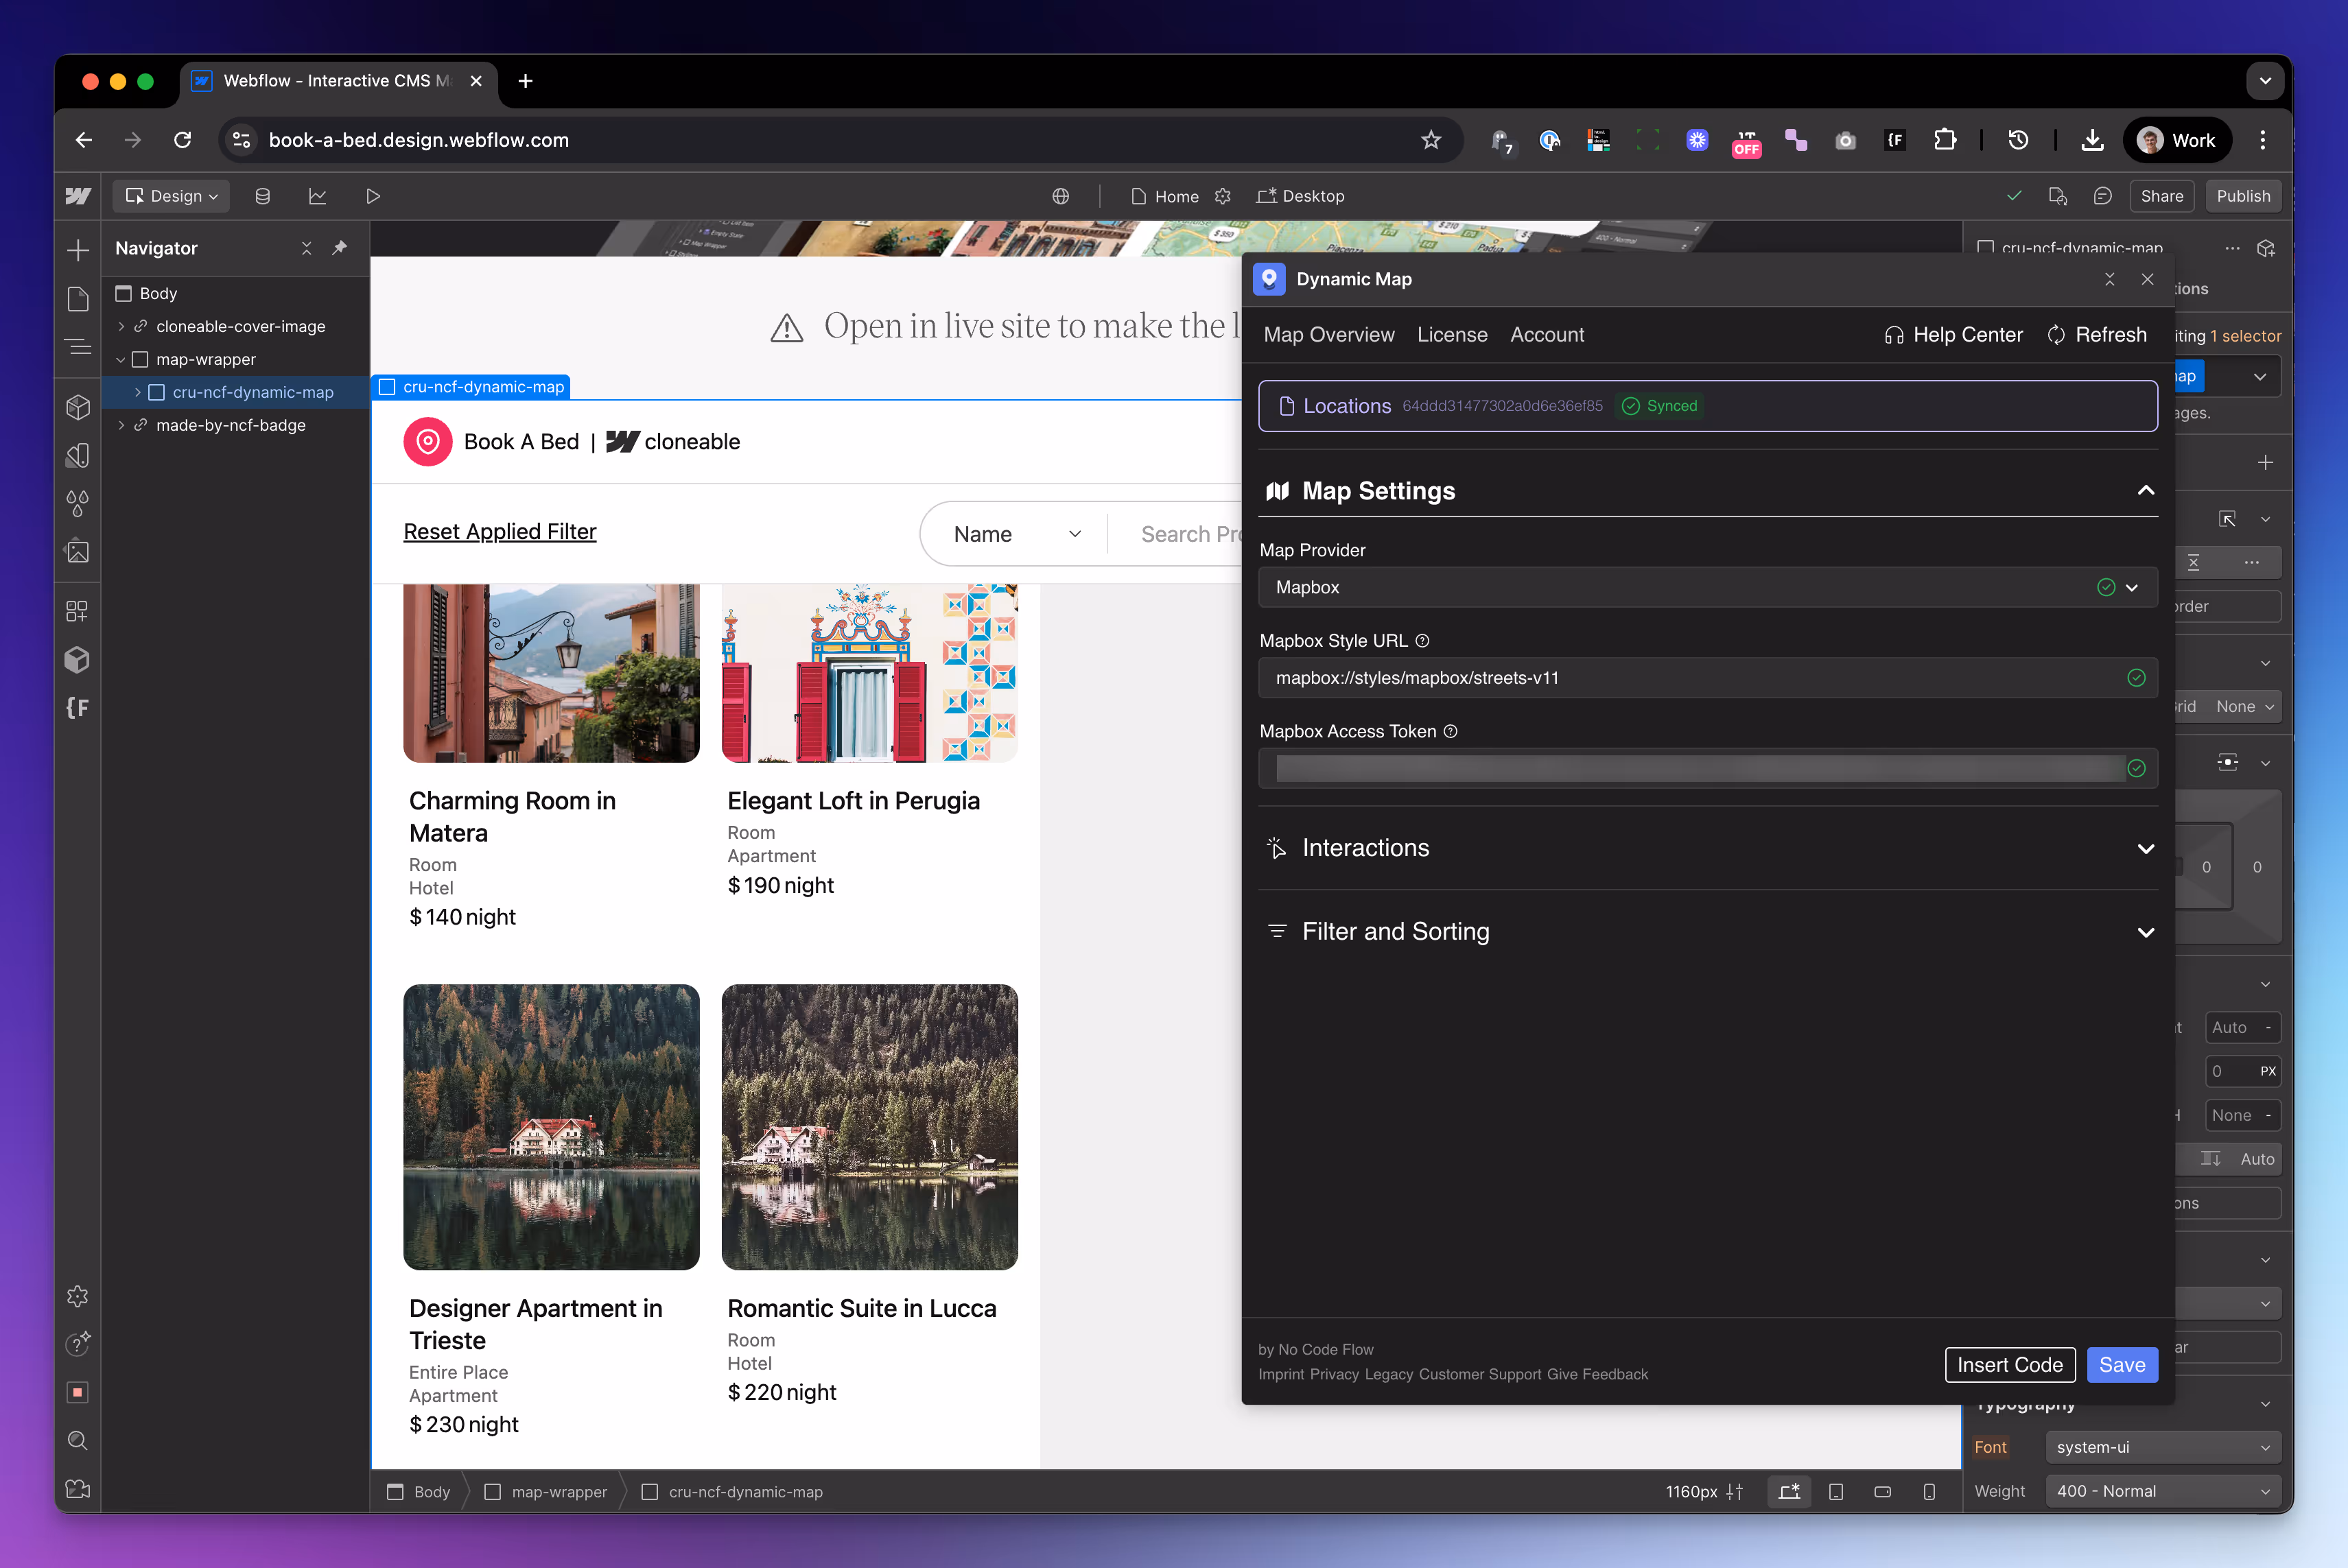
Task: Click the Preview play icon
Action: [x=373, y=196]
